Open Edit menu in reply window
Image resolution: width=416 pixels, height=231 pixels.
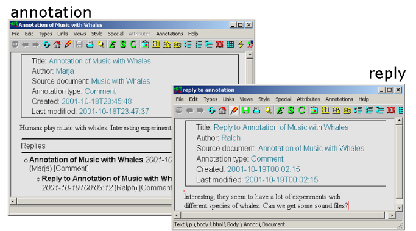point(194,99)
